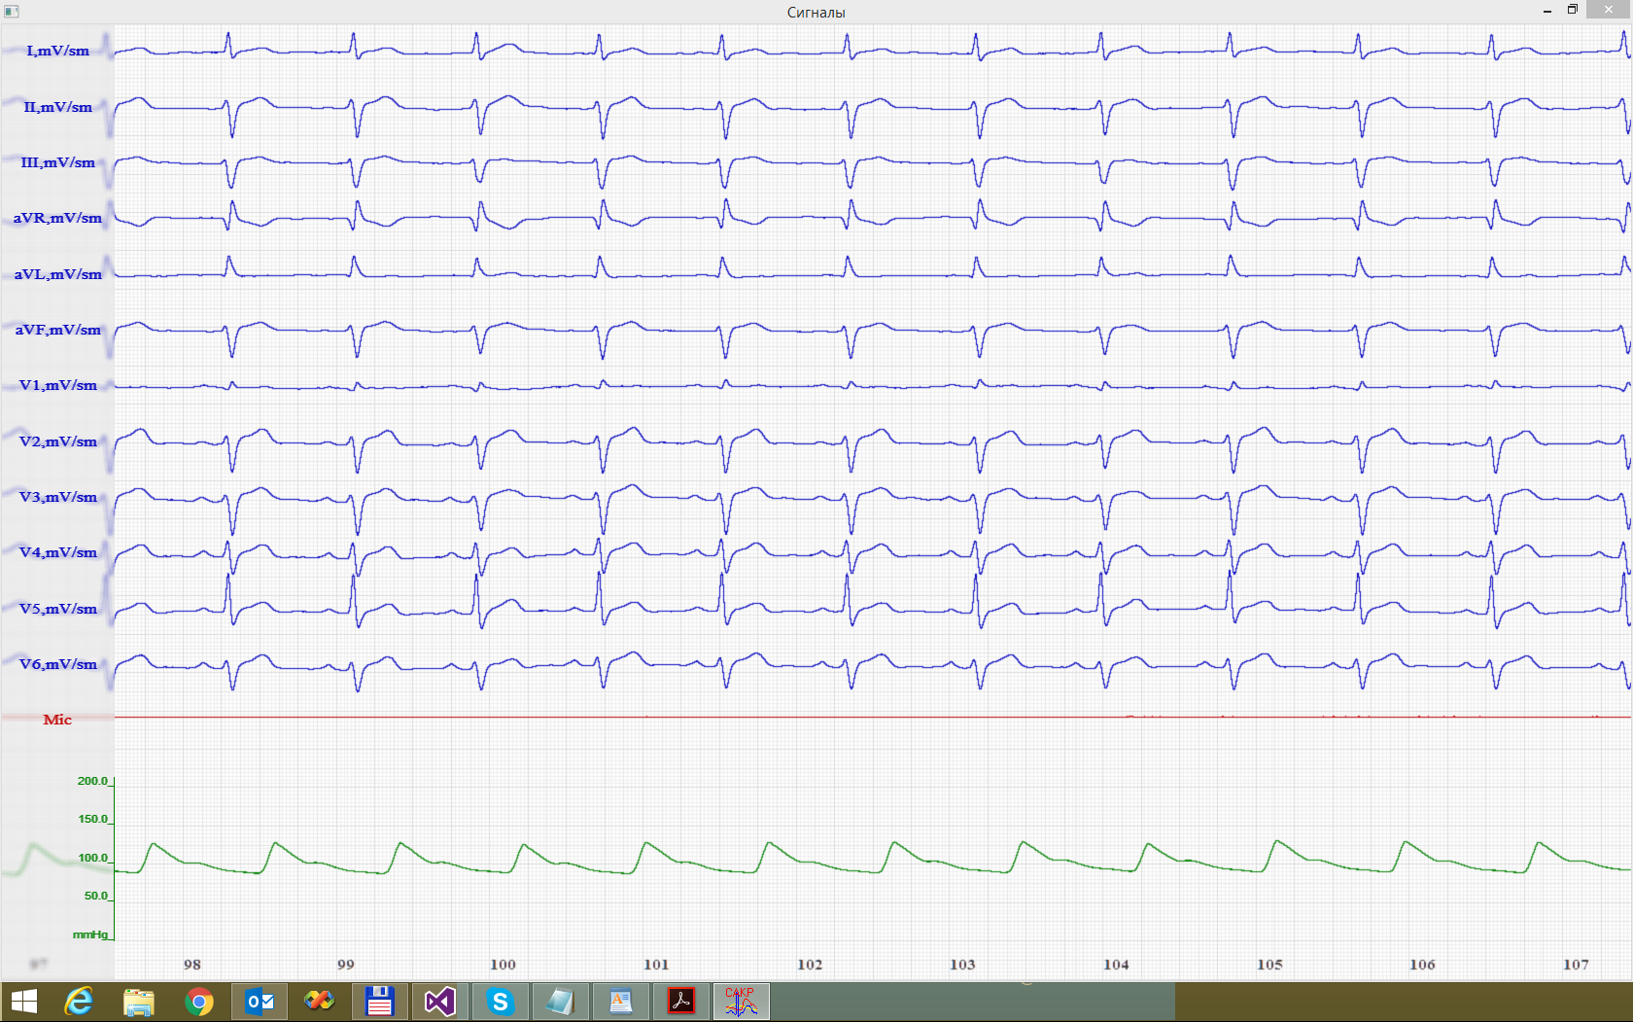The image size is (1633, 1022).
Task: Select the red Mic channel label
Action: [57, 720]
